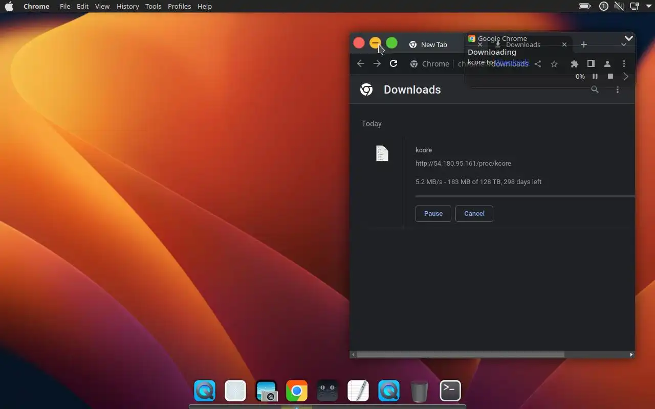Click the kcore file type icon

coord(382,153)
